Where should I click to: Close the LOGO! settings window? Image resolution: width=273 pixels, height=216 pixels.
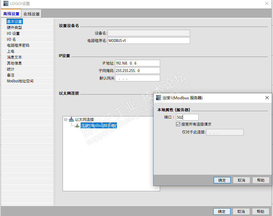point(266,3)
